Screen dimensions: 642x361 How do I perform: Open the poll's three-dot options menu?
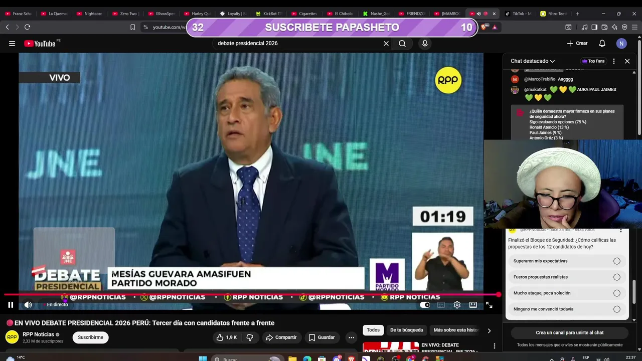pos(621,231)
